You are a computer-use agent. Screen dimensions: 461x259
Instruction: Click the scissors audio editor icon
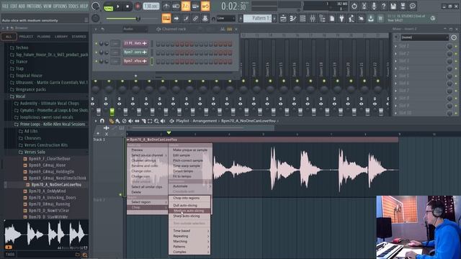364,6
